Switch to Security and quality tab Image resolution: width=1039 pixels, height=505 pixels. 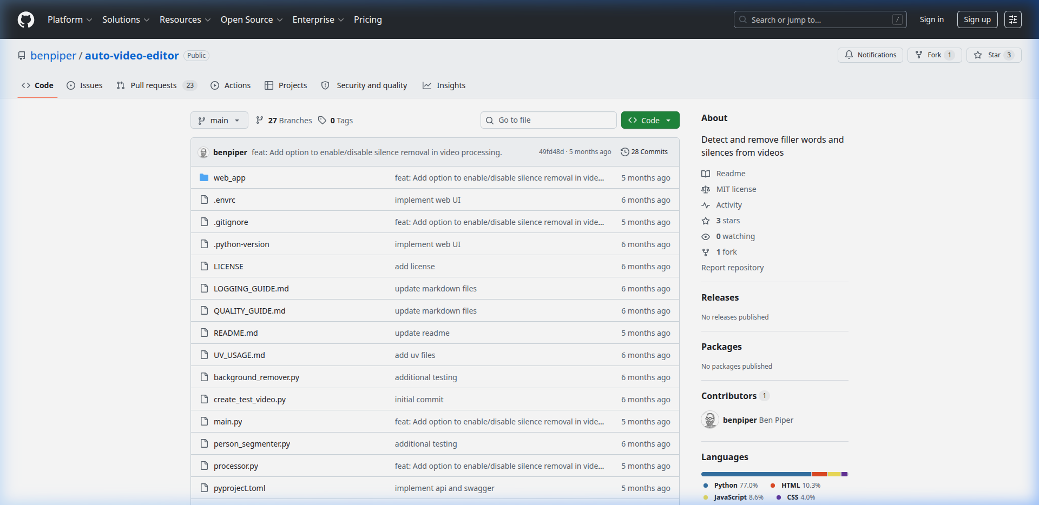click(364, 85)
